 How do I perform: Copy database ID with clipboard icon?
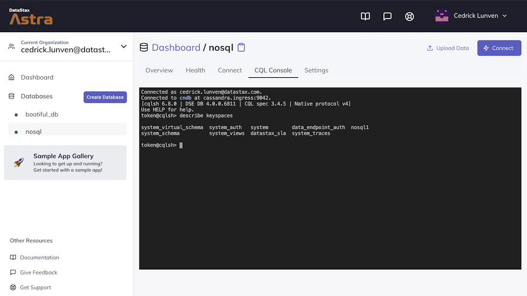click(x=241, y=47)
